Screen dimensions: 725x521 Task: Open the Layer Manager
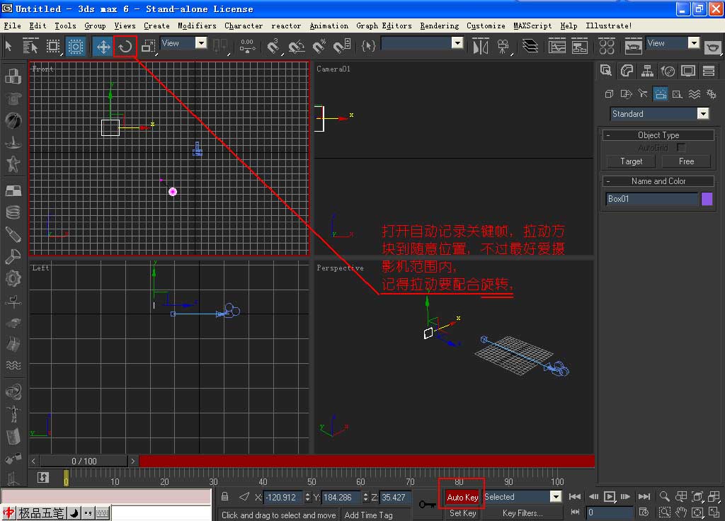(530, 46)
